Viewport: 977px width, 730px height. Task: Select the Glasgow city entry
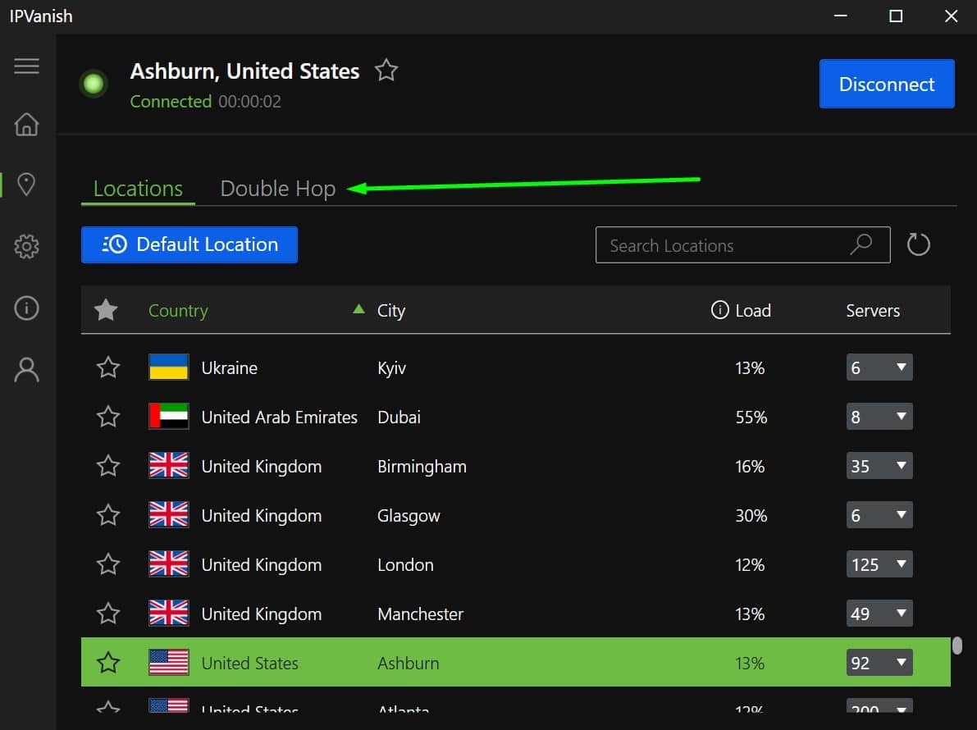[x=409, y=516]
